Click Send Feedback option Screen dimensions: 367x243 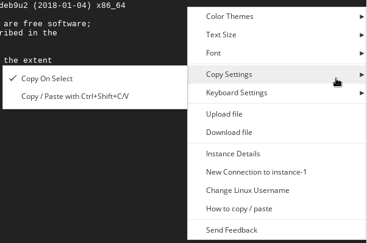276,230
